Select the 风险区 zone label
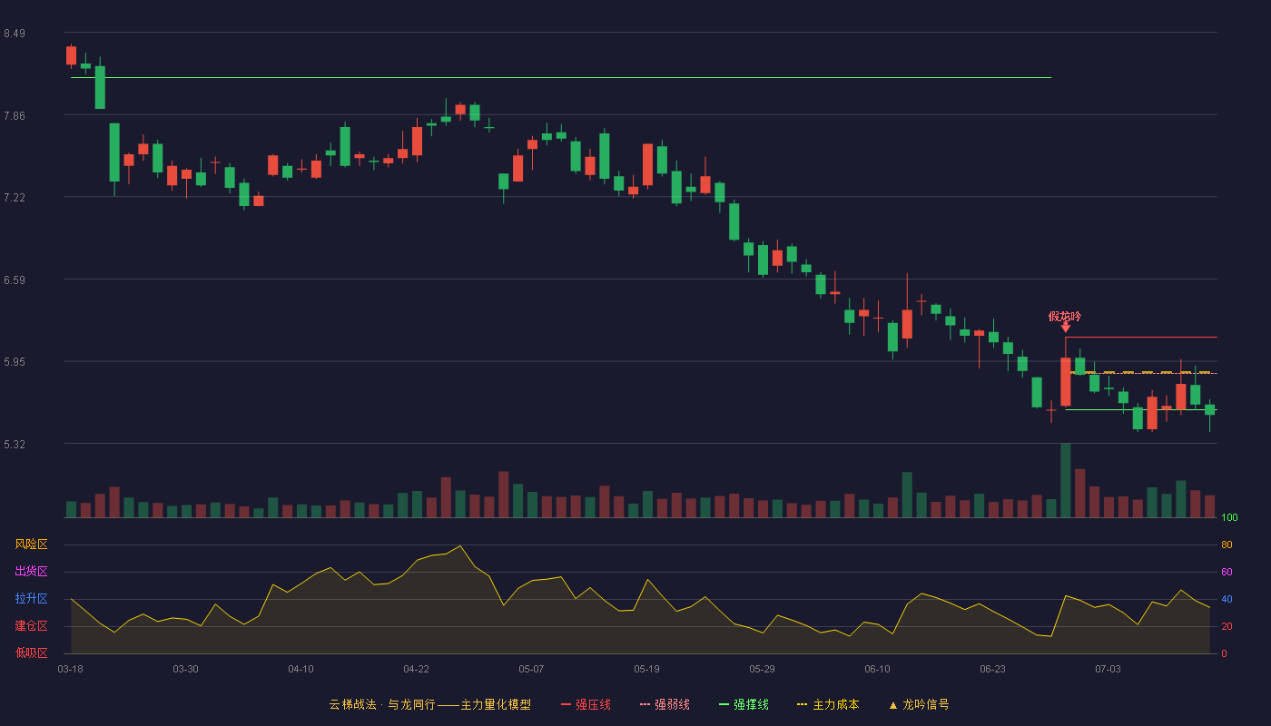1271x726 pixels. pyautogui.click(x=31, y=544)
